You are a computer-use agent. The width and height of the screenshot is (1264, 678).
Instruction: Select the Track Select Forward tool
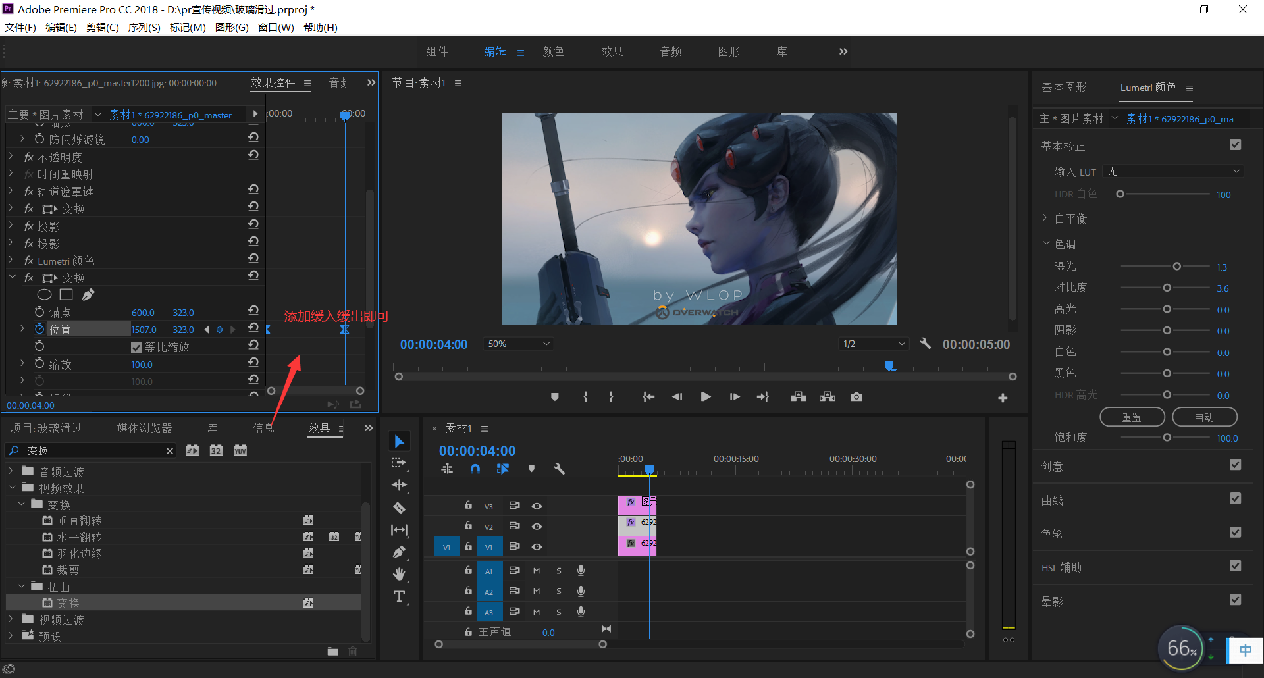(x=399, y=463)
